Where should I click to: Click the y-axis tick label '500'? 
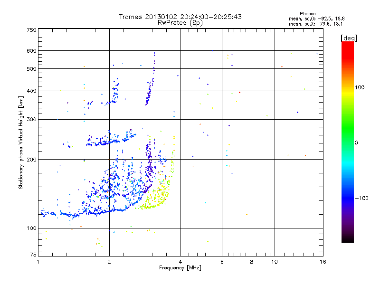click(x=31, y=69)
